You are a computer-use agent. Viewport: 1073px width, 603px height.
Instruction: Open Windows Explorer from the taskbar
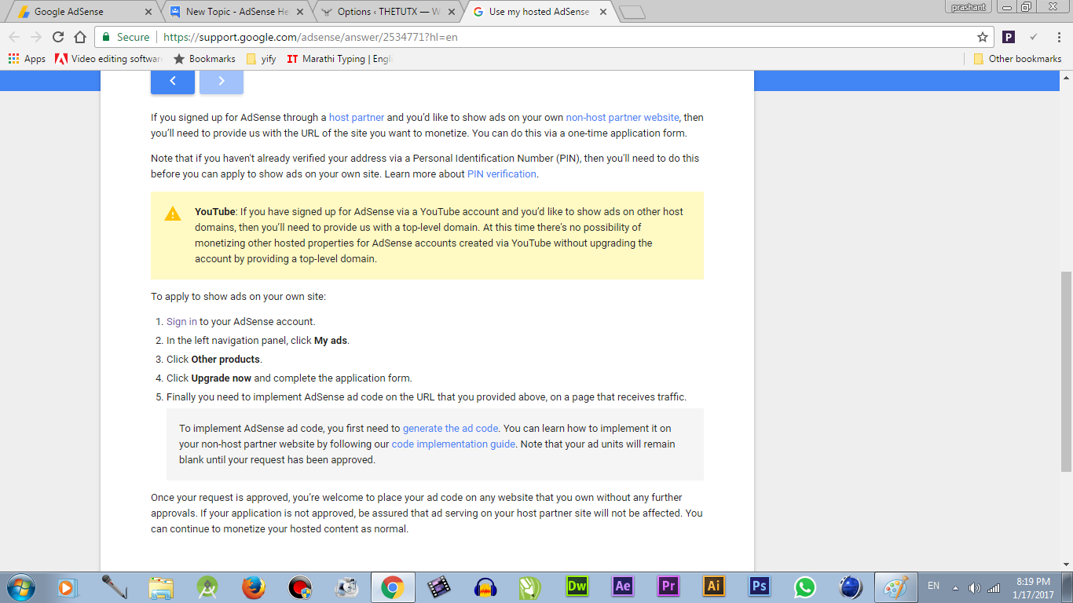pyautogui.click(x=161, y=587)
